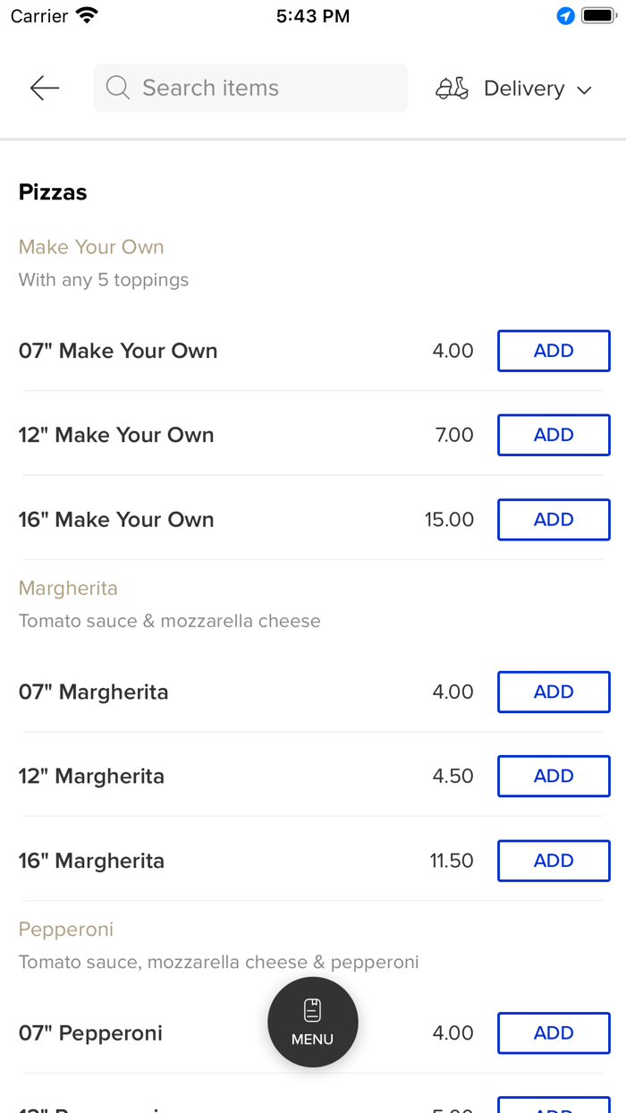
Task: Add 07" Margherita to order
Action: (554, 692)
